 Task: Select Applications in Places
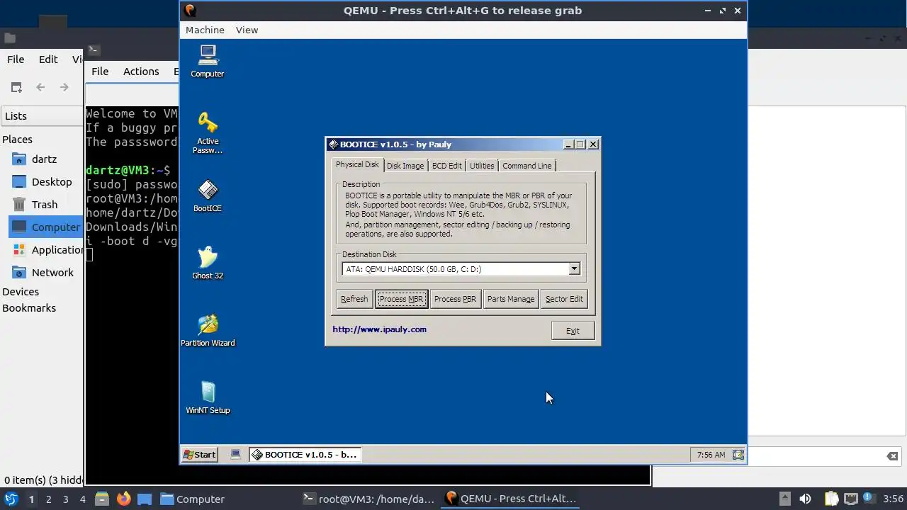pyautogui.click(x=47, y=250)
